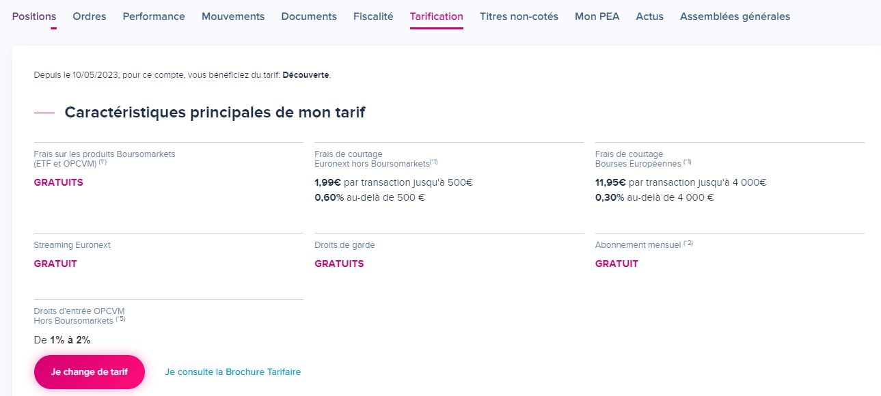Screen dimensions: 881x396
Task: Open the Actus tab
Action: (x=650, y=16)
